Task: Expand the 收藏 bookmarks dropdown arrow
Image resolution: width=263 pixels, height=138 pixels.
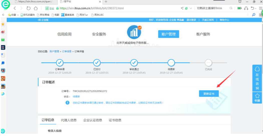Action: pyautogui.click(x=18, y=15)
